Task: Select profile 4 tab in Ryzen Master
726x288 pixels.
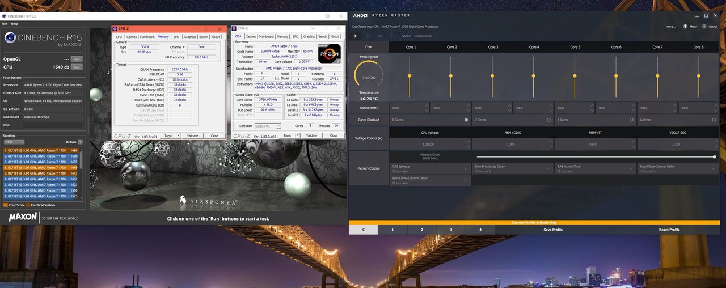Action: point(480,230)
